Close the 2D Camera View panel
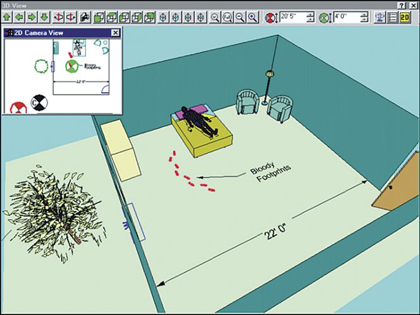Screen dimensions: 420x315 tap(115, 32)
